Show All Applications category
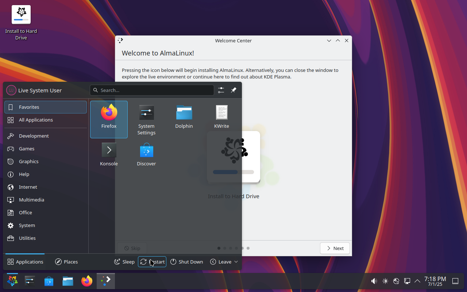Screen dimensions: 467x292 [x=46, y=120]
